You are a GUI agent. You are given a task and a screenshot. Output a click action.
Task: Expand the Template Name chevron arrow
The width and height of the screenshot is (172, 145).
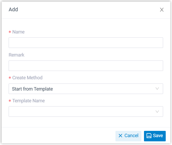(157, 111)
